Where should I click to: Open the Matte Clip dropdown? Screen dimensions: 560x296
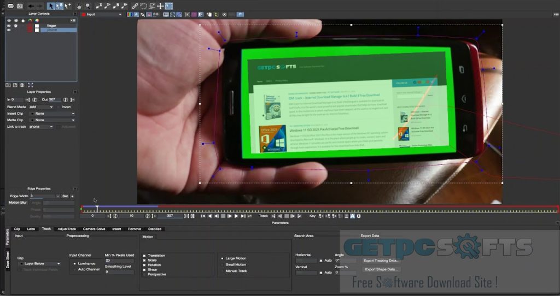52,120
